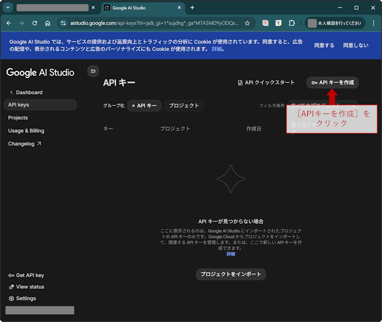
Task: Go back to Dashboard via chevron
Action: 12,92
